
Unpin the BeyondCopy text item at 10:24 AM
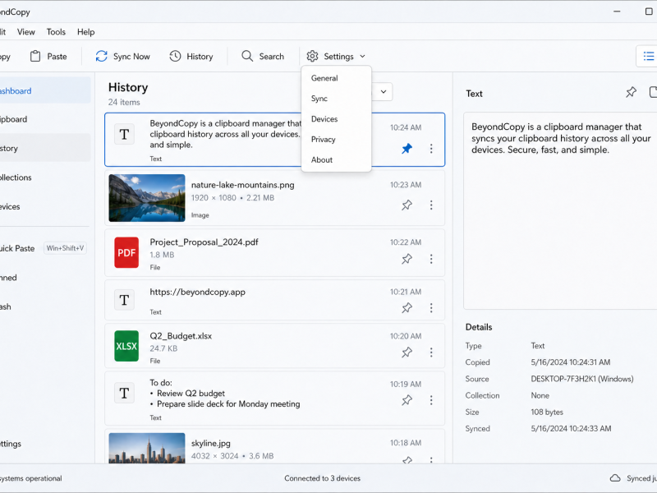[x=407, y=149]
